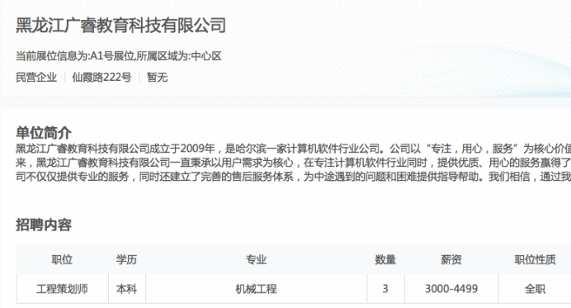571x308 pixels.
Task: Click the address 仙霞路222号
Action: [101, 78]
